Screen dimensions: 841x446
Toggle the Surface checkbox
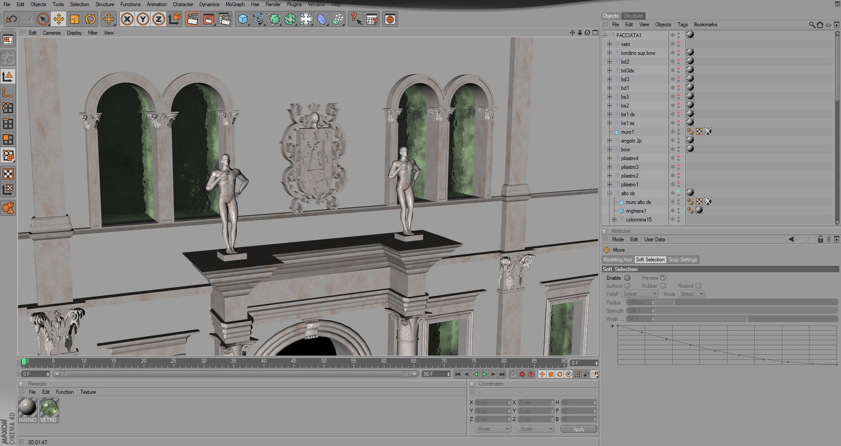pos(627,286)
